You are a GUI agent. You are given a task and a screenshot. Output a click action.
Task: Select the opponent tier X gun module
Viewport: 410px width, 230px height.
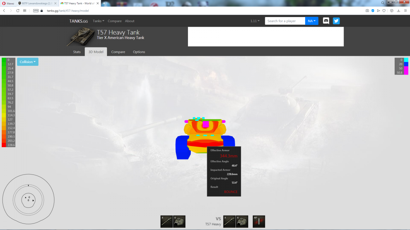pyautogui.click(x=229, y=221)
